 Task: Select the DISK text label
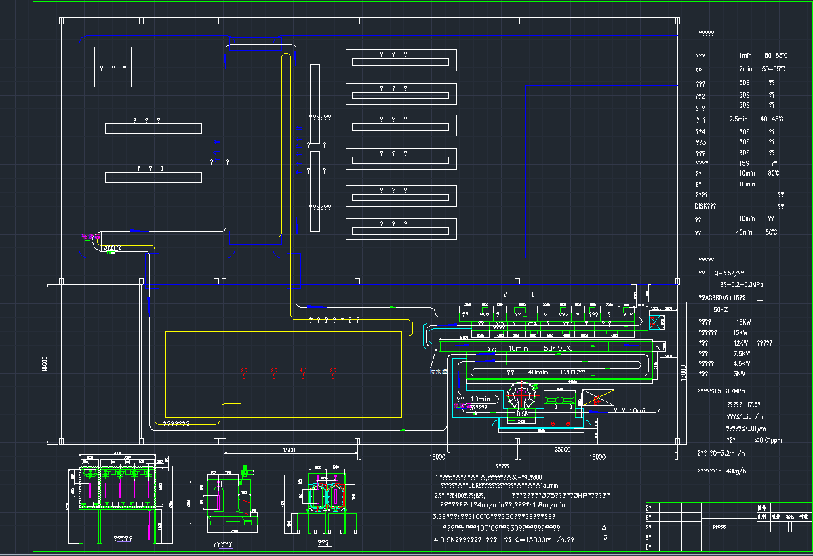click(523, 413)
